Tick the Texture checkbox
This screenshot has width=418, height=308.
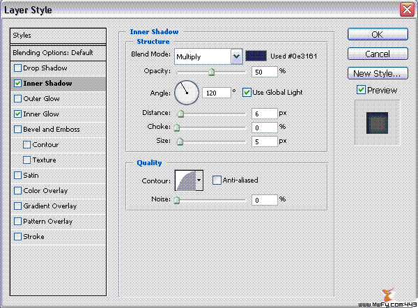point(26,160)
